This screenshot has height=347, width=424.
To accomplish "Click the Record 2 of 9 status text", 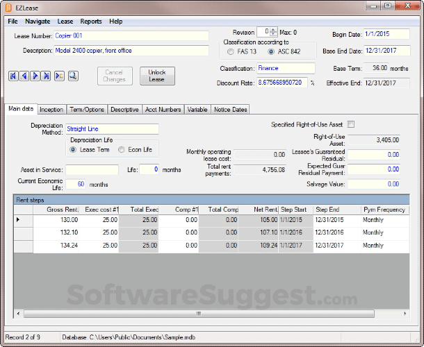I will tap(23, 337).
